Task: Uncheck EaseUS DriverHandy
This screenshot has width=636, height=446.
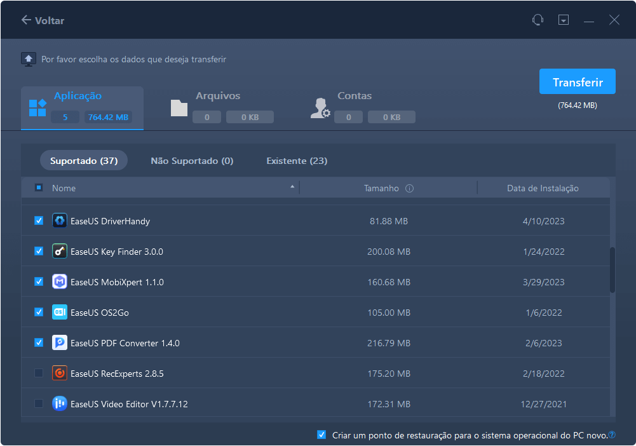Action: (x=39, y=220)
